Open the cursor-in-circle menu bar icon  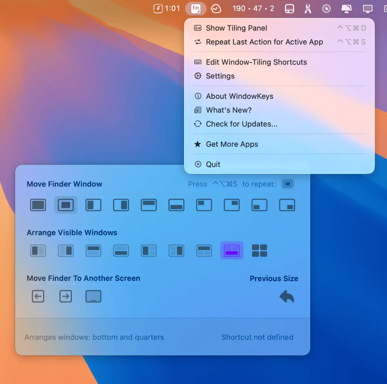tap(326, 8)
